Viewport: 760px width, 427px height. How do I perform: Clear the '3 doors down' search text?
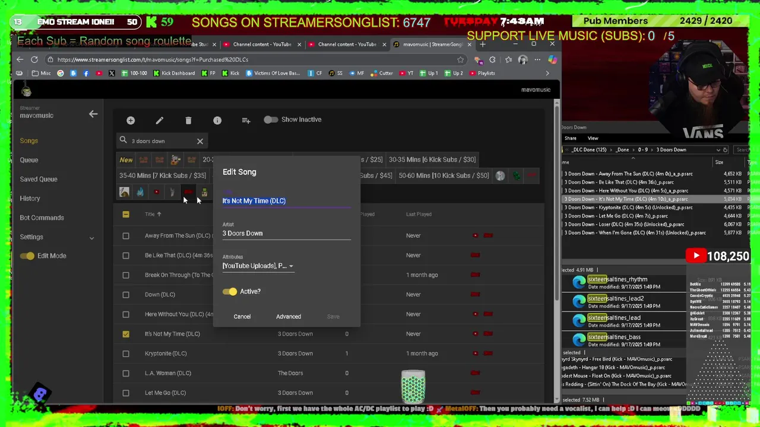tap(200, 141)
